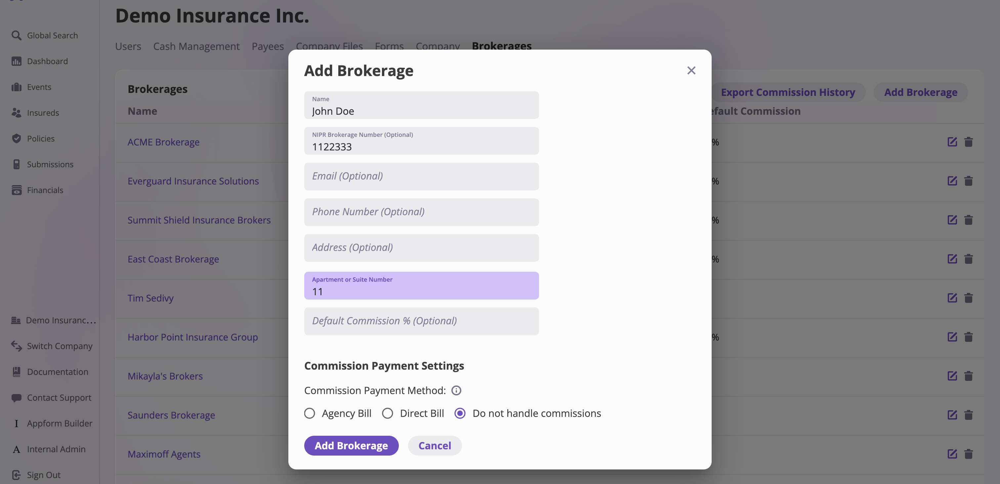Click the Apartment or Suite Number field
Image resolution: width=1000 pixels, height=484 pixels.
coord(421,286)
